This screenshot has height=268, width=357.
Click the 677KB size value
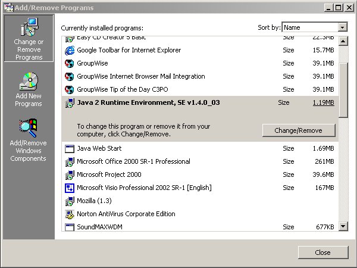tap(325, 227)
